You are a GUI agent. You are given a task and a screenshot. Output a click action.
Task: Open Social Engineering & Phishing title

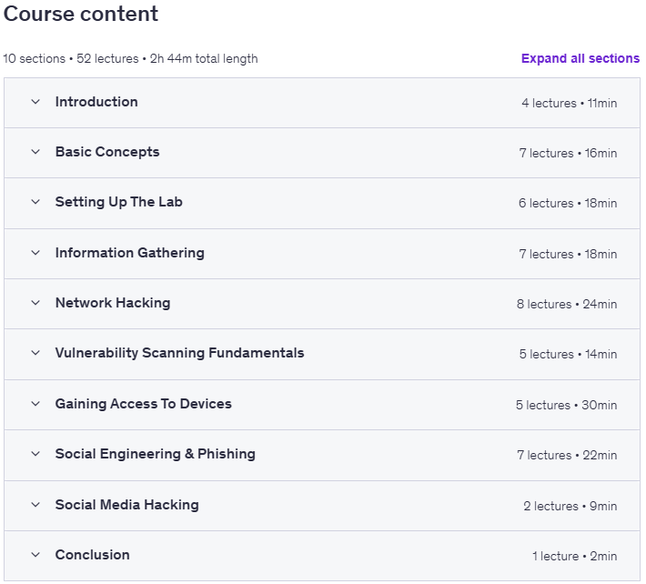pos(156,454)
